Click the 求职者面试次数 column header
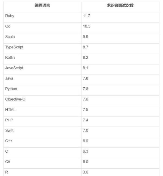Viewport: 163px width, 176px height. click(x=120, y=6)
